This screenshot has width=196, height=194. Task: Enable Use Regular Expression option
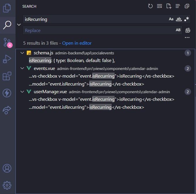(187, 19)
